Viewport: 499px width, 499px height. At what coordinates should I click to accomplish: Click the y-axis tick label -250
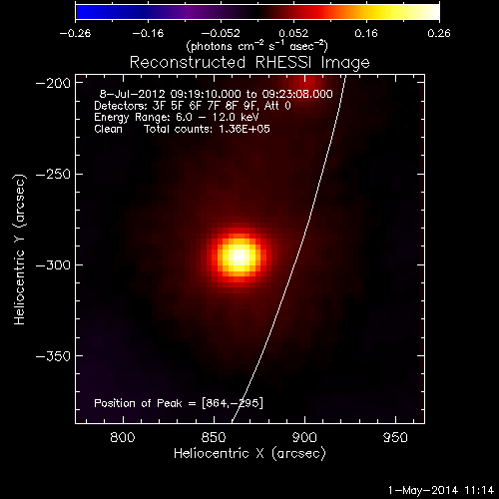[x=53, y=174]
